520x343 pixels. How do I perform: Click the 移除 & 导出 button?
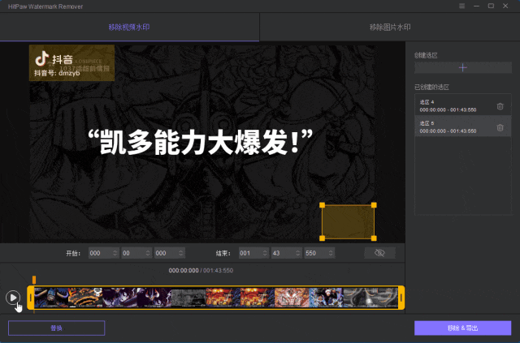coord(462,328)
